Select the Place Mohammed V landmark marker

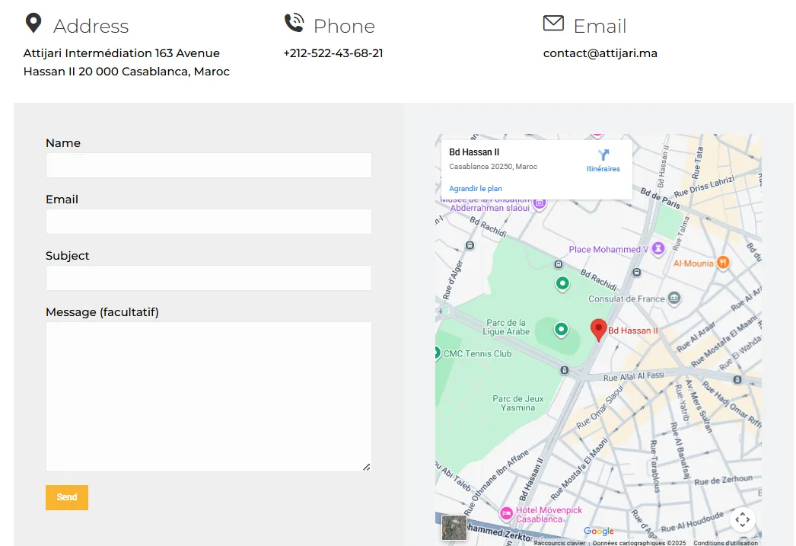658,249
